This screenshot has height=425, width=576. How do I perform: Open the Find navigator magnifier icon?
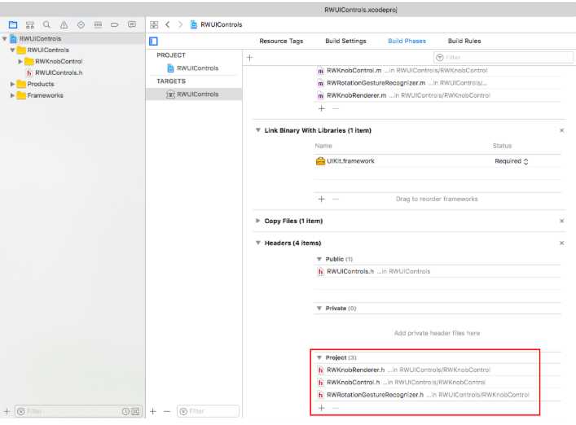(x=46, y=24)
